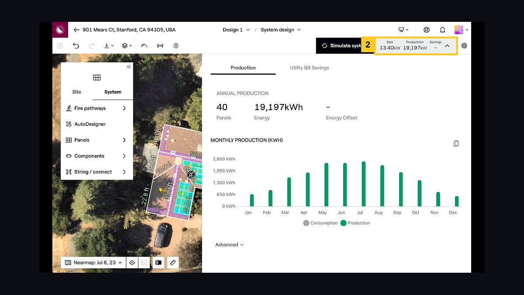The image size is (524, 295).
Task: Click the map compare icon
Action: (x=159, y=263)
